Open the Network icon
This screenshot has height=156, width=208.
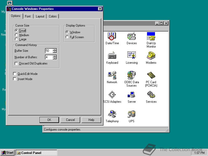click(x=112, y=75)
